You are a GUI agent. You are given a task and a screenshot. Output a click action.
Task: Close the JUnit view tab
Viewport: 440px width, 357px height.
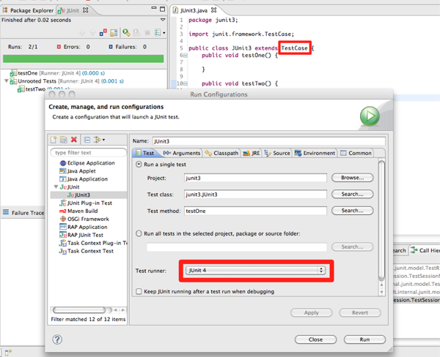point(85,10)
